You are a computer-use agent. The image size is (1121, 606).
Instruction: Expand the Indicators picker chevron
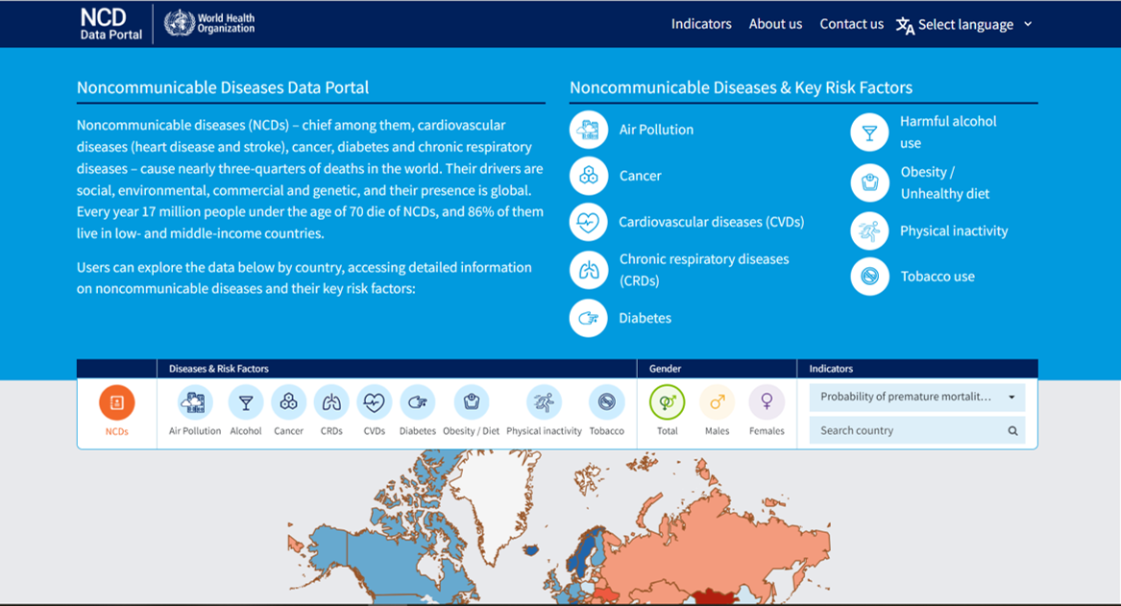(x=1013, y=396)
